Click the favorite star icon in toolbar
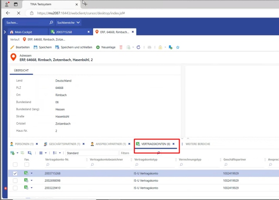The width and height of the screenshot is (279, 200). pyautogui.click(x=177, y=47)
